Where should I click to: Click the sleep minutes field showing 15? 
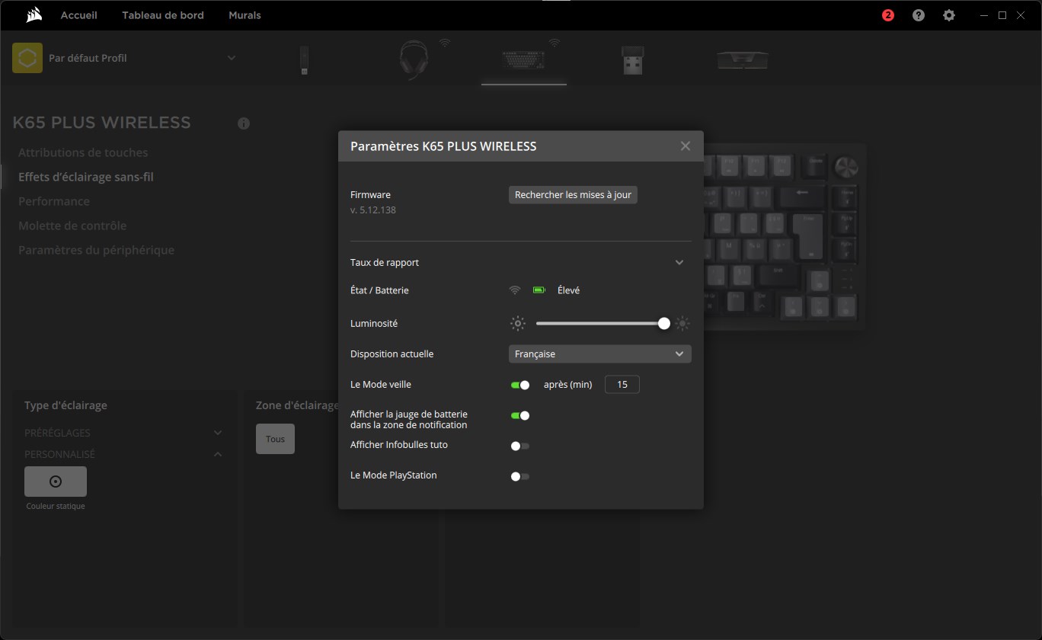pyautogui.click(x=622, y=385)
